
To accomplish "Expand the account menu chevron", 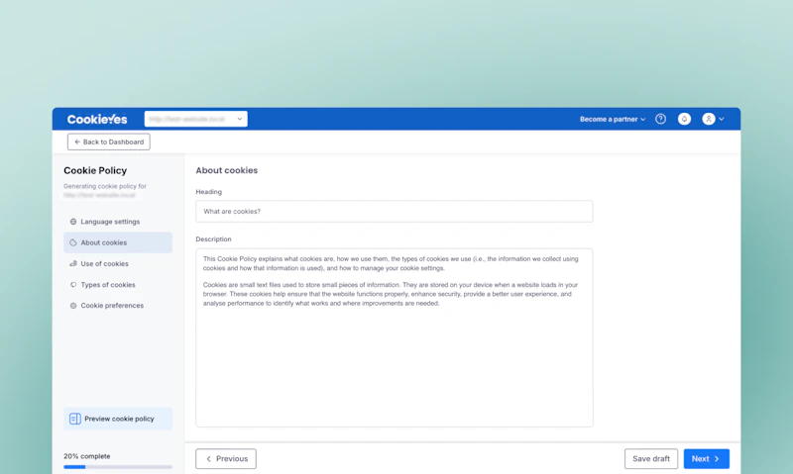I will (722, 119).
